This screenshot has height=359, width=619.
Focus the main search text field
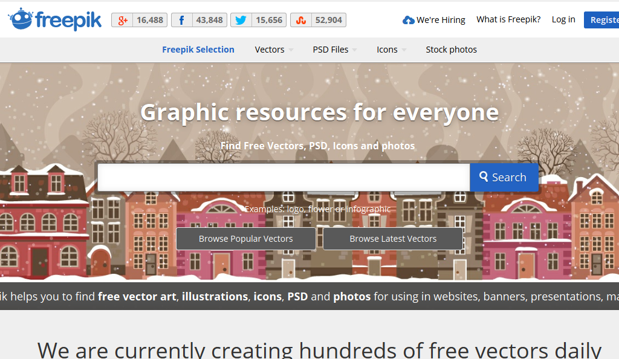pyautogui.click(x=283, y=177)
